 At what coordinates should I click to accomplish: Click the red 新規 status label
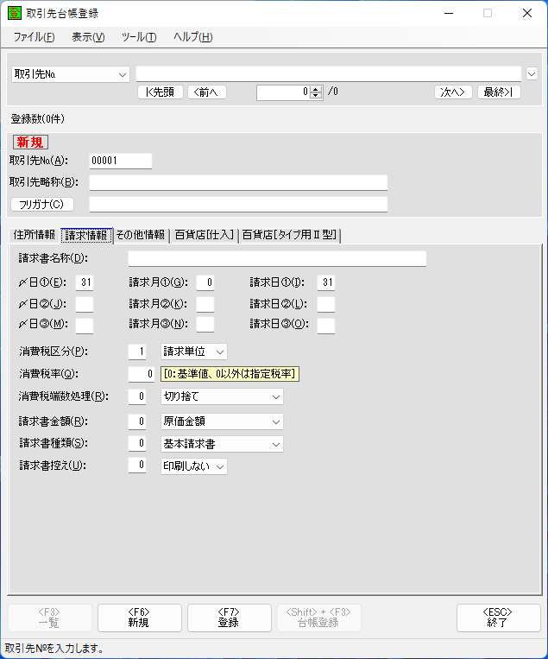(x=30, y=142)
